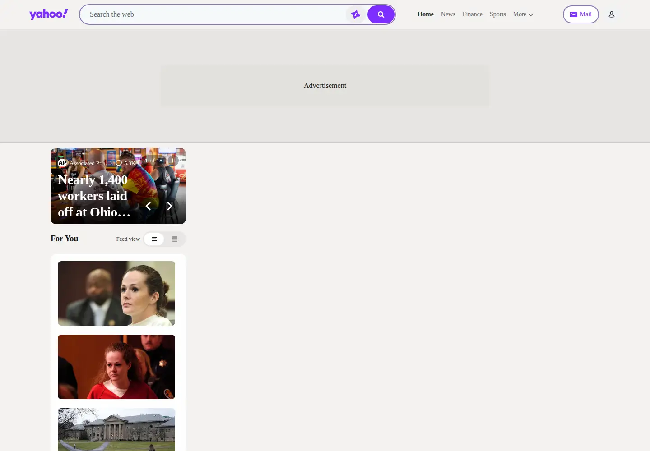Click the Associated Press source name
This screenshot has height=451, width=650.
coord(88,163)
